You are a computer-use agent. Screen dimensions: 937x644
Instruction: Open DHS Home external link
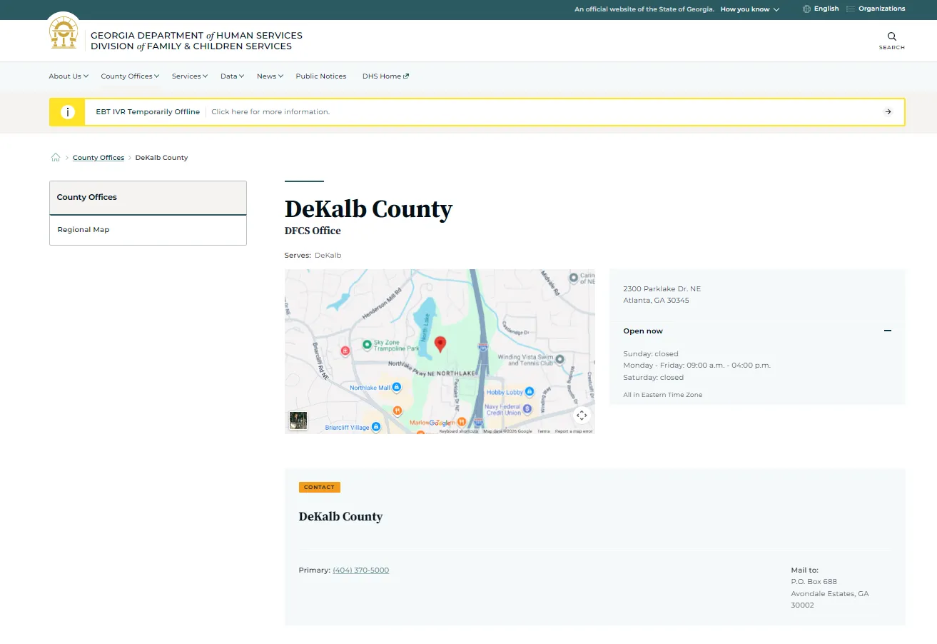click(385, 76)
